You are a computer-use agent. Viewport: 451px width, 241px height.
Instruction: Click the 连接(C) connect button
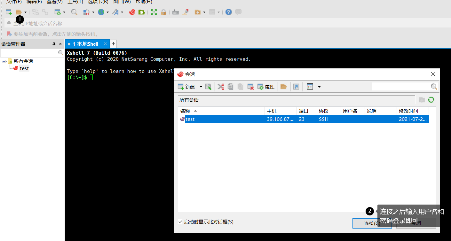372,223
